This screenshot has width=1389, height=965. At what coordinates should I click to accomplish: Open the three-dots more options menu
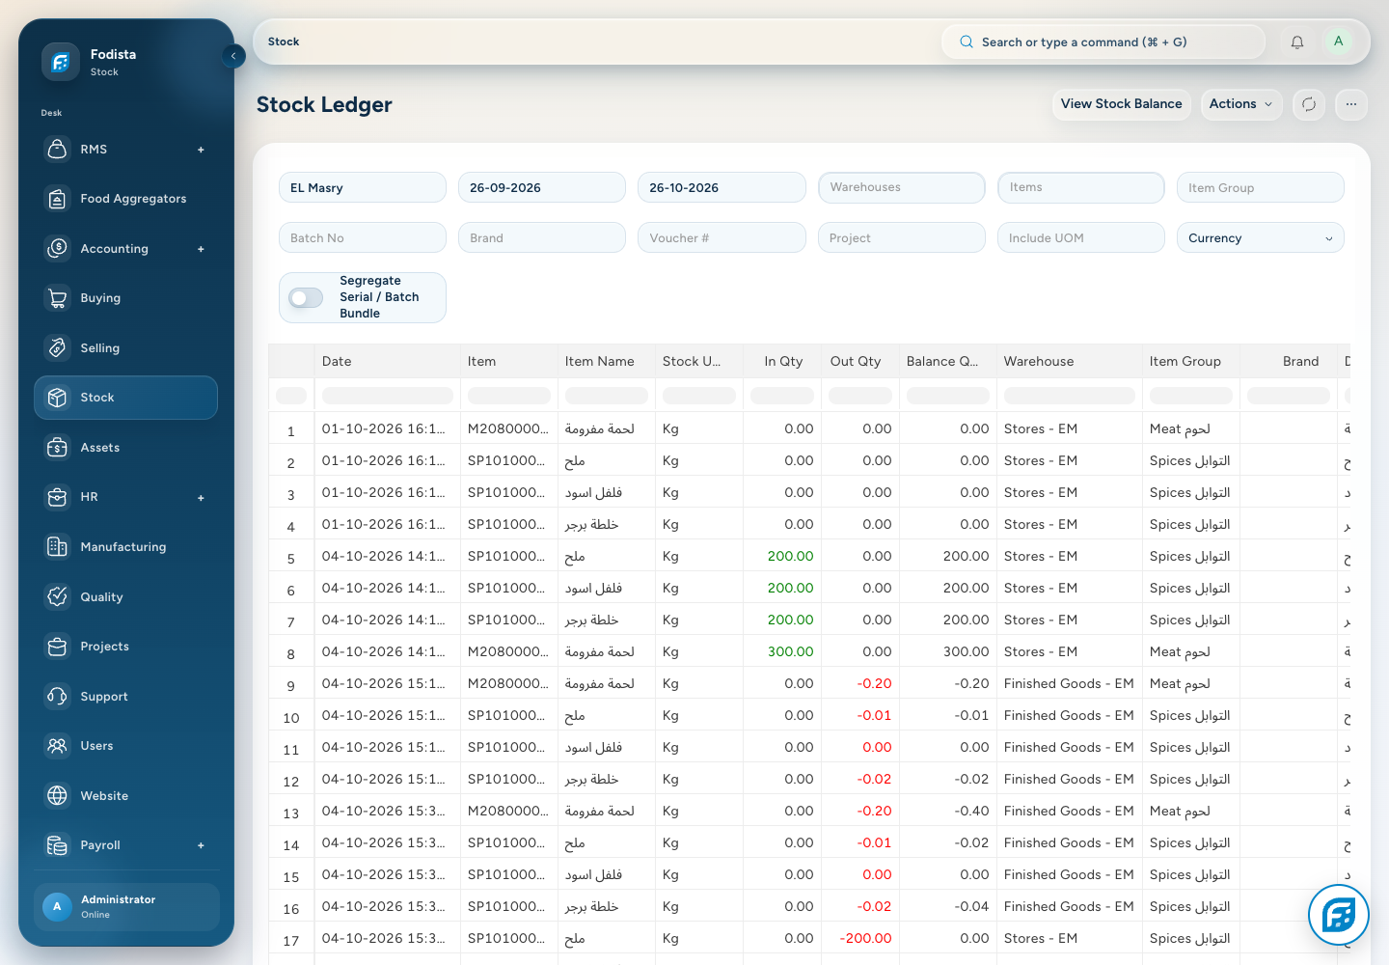(x=1351, y=104)
